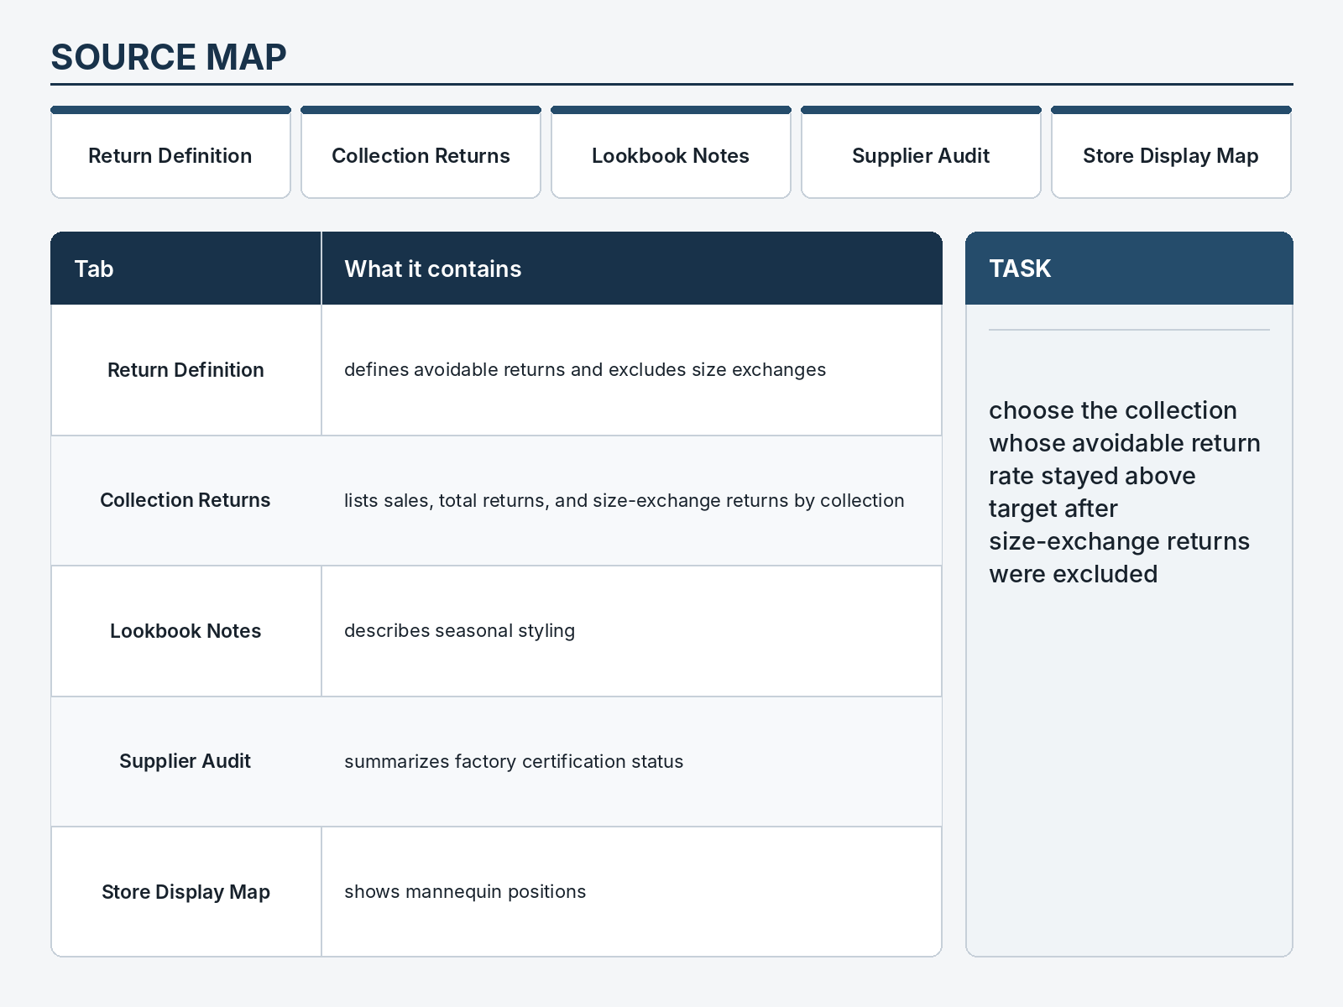
Task: Open the Return Definition tab
Action: [170, 153]
